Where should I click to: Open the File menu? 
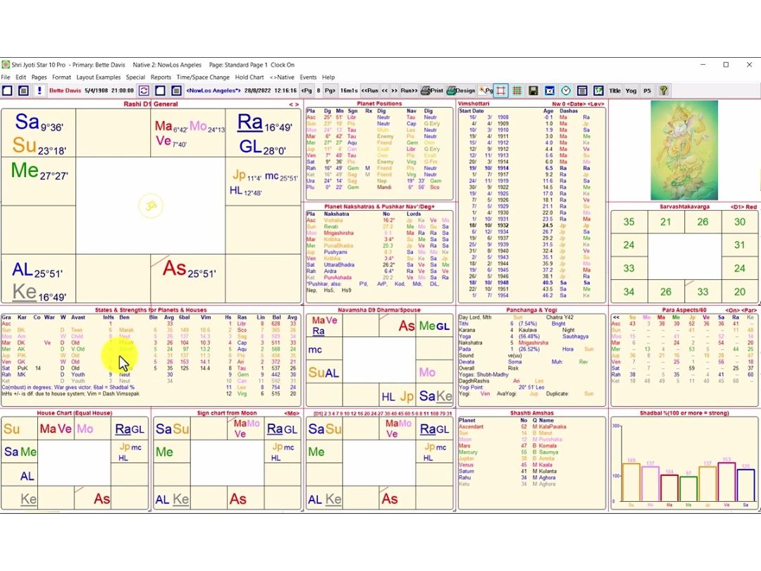click(6, 78)
